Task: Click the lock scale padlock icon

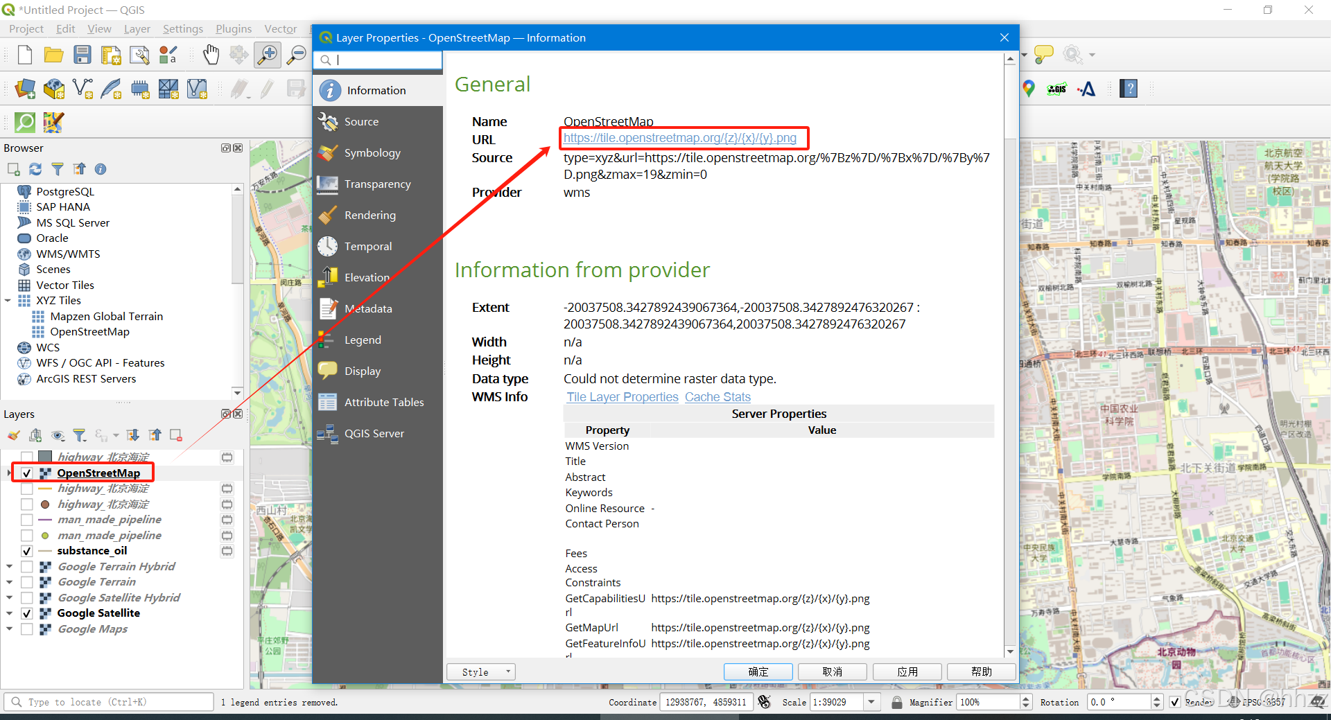Action: (x=896, y=702)
